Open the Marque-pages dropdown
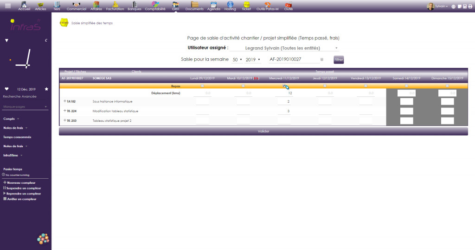Viewport: 475px width, 250px height. pos(25,106)
